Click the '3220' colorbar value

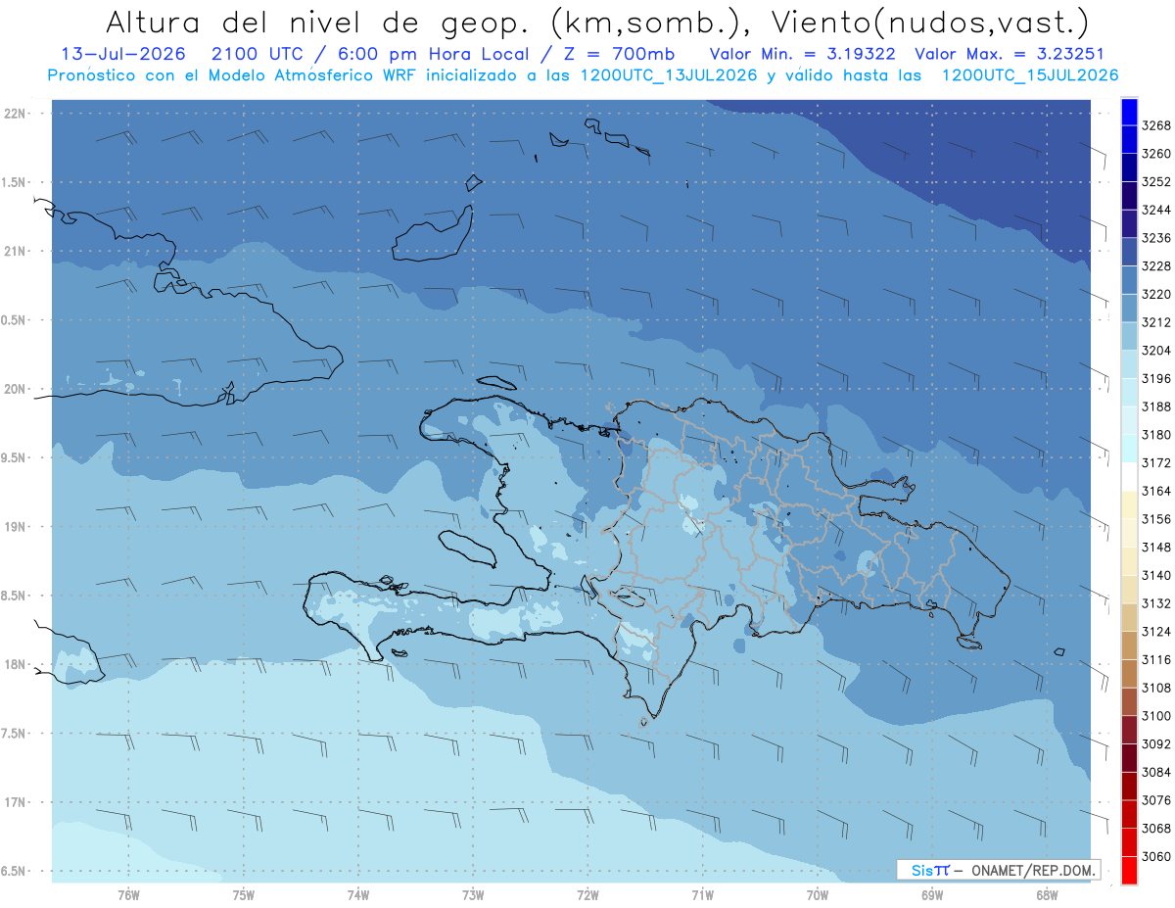[x=1156, y=294]
